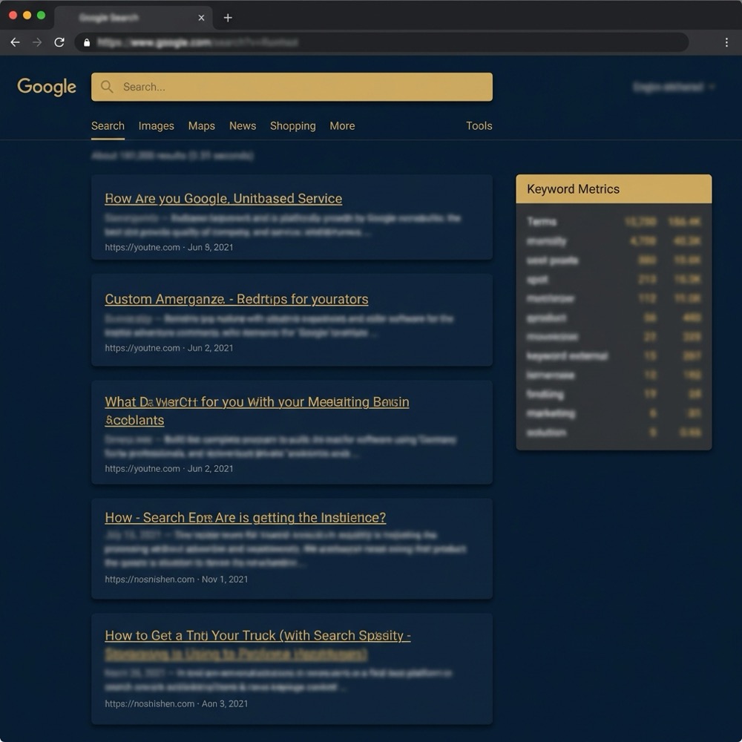Switch to the News tab
This screenshot has height=742, width=742.
click(x=243, y=126)
